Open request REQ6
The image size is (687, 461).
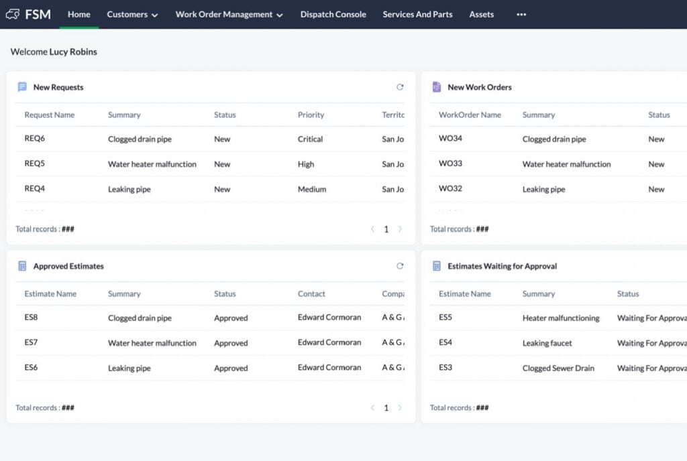tap(35, 138)
